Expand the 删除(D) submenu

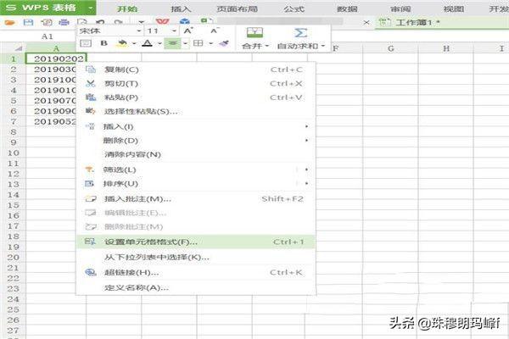(x=196, y=141)
